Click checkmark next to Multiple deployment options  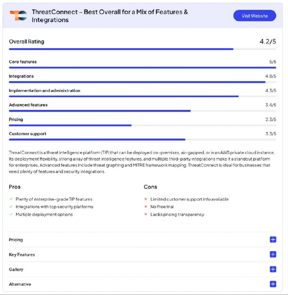coord(11,214)
